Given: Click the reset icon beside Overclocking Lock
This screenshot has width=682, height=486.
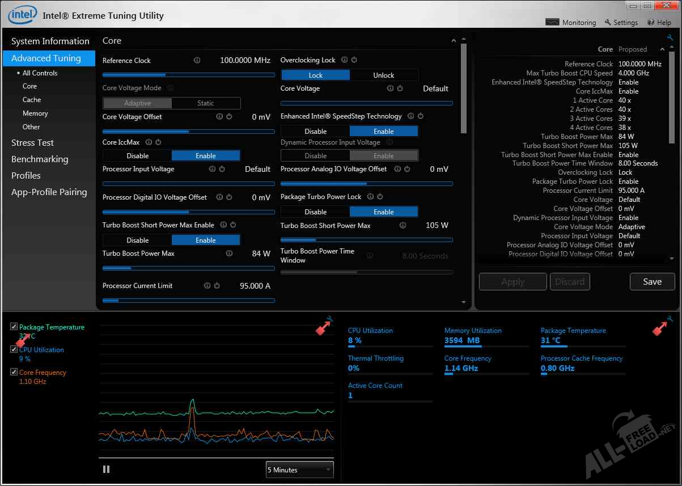Looking at the screenshot, I should (354, 60).
